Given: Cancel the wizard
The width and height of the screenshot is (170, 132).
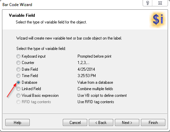Looking at the screenshot, I should (75, 123).
